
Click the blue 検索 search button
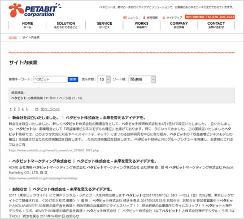(73, 79)
